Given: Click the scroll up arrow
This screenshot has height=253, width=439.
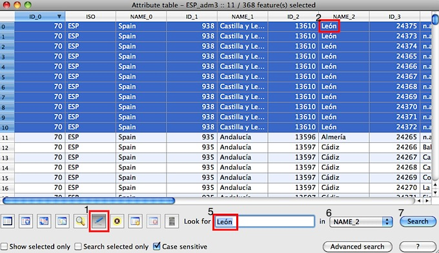Looking at the screenshot, I should (x=435, y=185).
